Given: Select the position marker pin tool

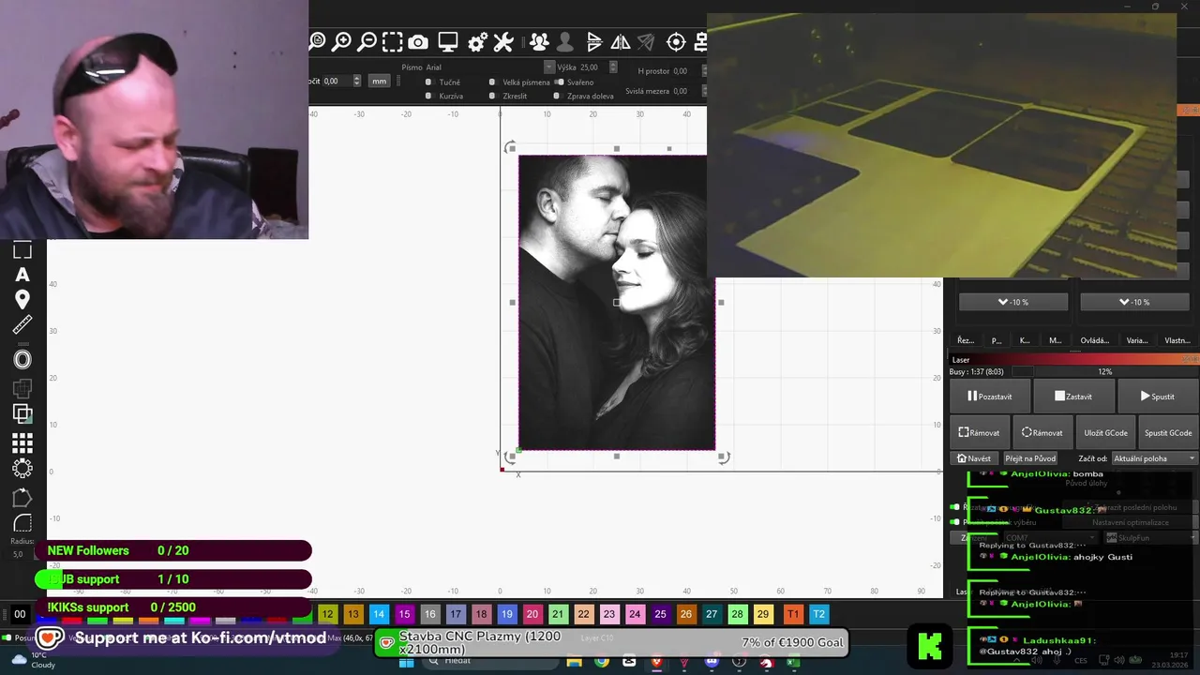Looking at the screenshot, I should 22,300.
